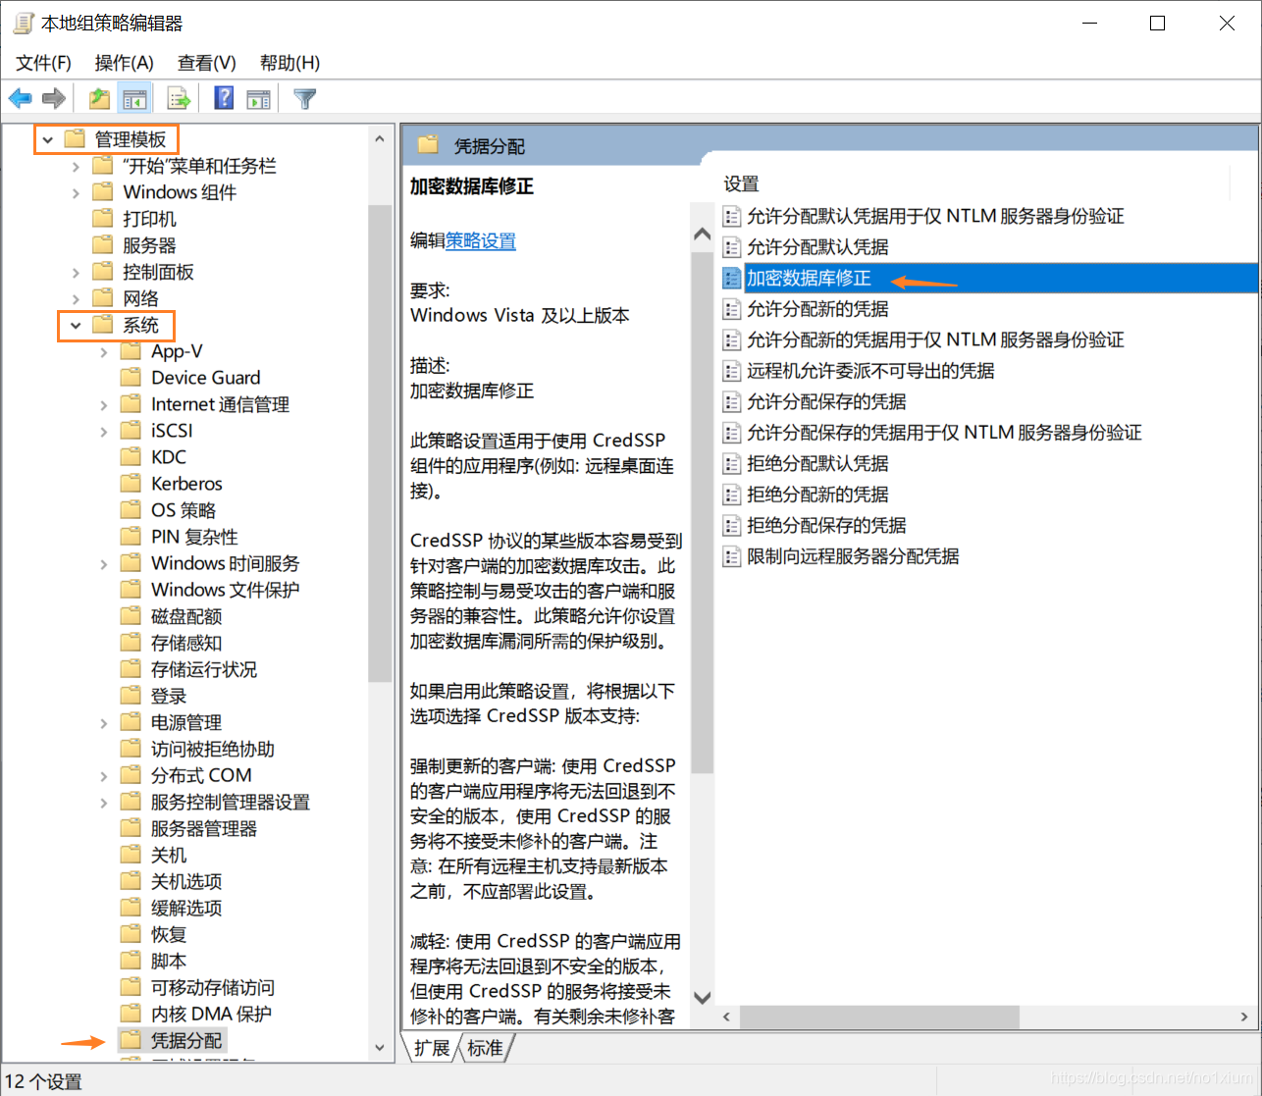Viewport: 1262px width, 1096px height.
Task: Select 允许分配保存的凭据用于仅 NTLM 服务器身份验证 setting
Action: [x=944, y=433]
